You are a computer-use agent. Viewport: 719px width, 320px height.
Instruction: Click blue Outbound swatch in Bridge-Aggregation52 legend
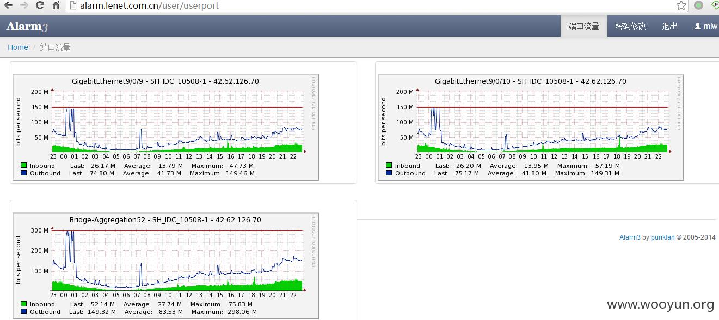24,312
